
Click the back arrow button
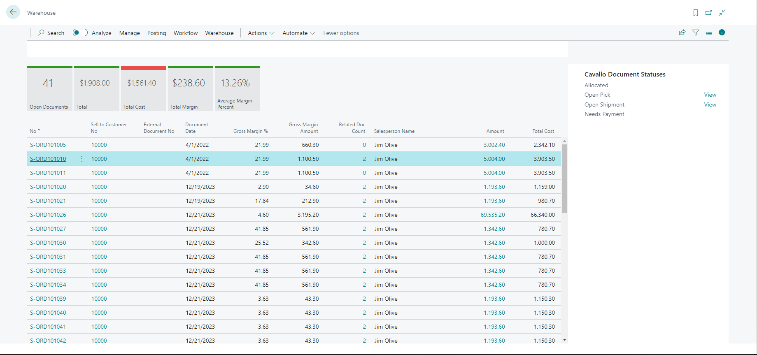point(13,12)
